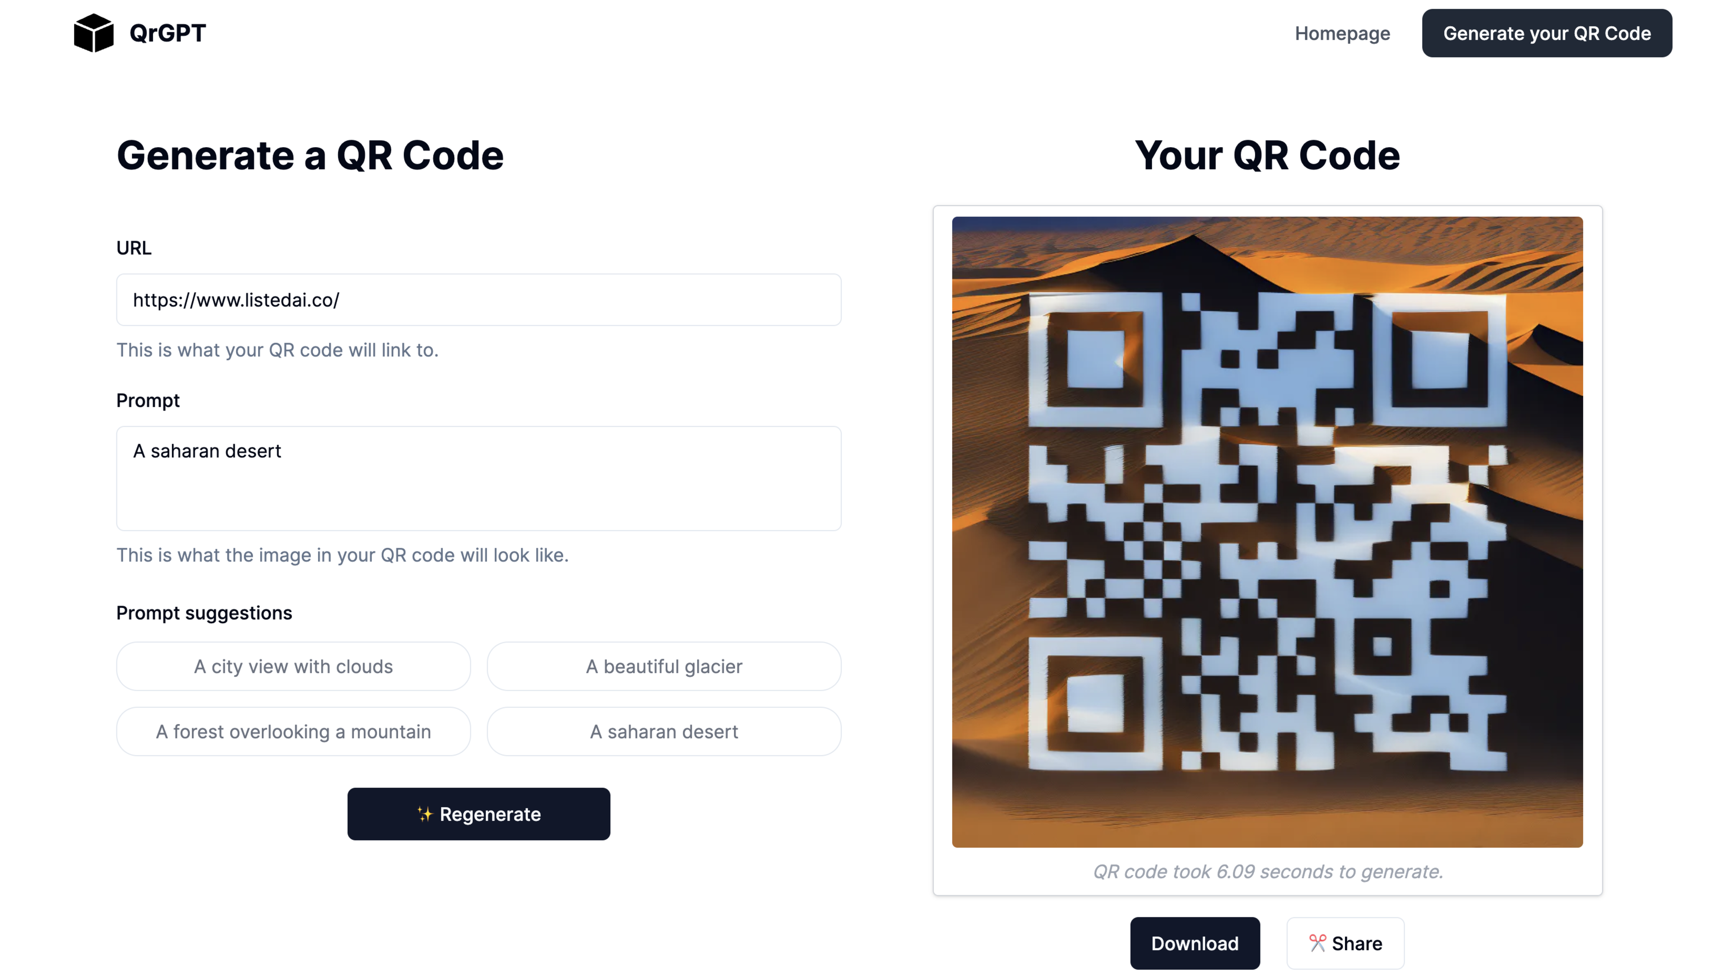
Task: Click the city view with clouds suggestion
Action: (293, 665)
